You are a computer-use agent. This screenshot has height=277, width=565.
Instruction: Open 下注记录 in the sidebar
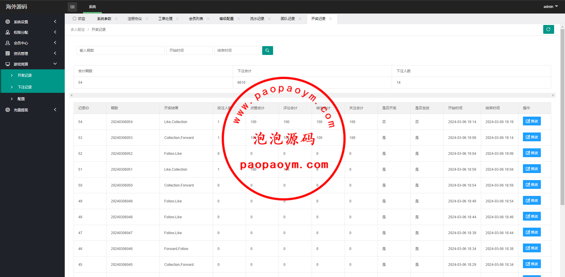point(25,87)
